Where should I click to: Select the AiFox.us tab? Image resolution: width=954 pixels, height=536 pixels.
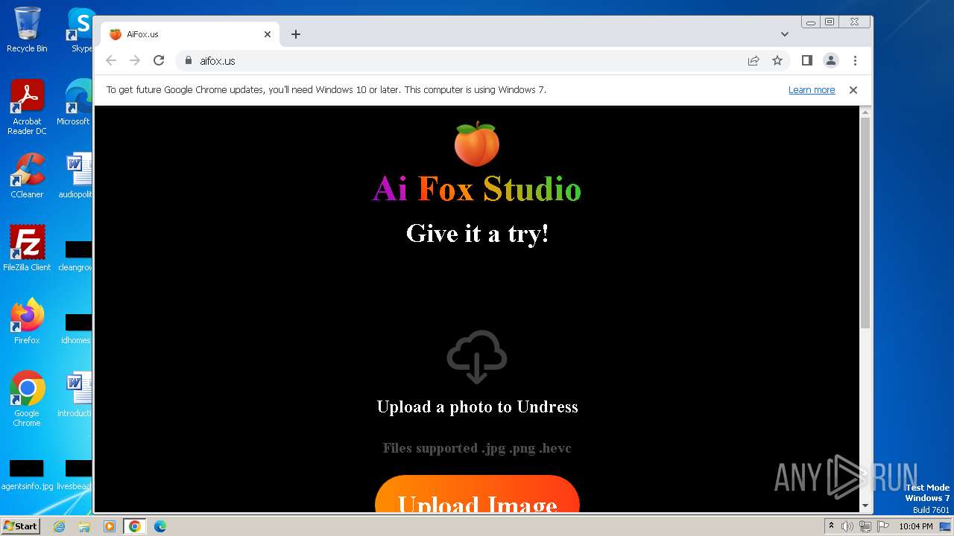[190, 34]
